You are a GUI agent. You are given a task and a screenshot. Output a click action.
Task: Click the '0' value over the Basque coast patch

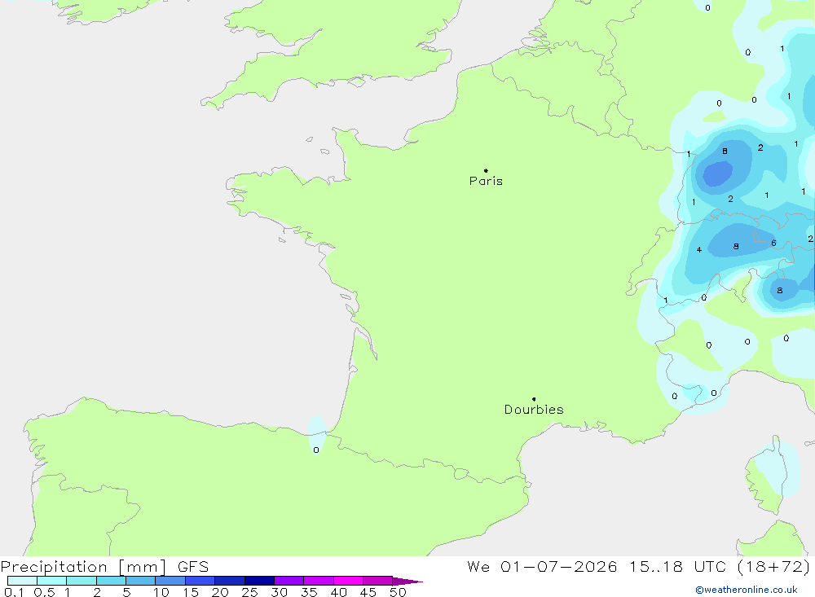click(x=316, y=450)
